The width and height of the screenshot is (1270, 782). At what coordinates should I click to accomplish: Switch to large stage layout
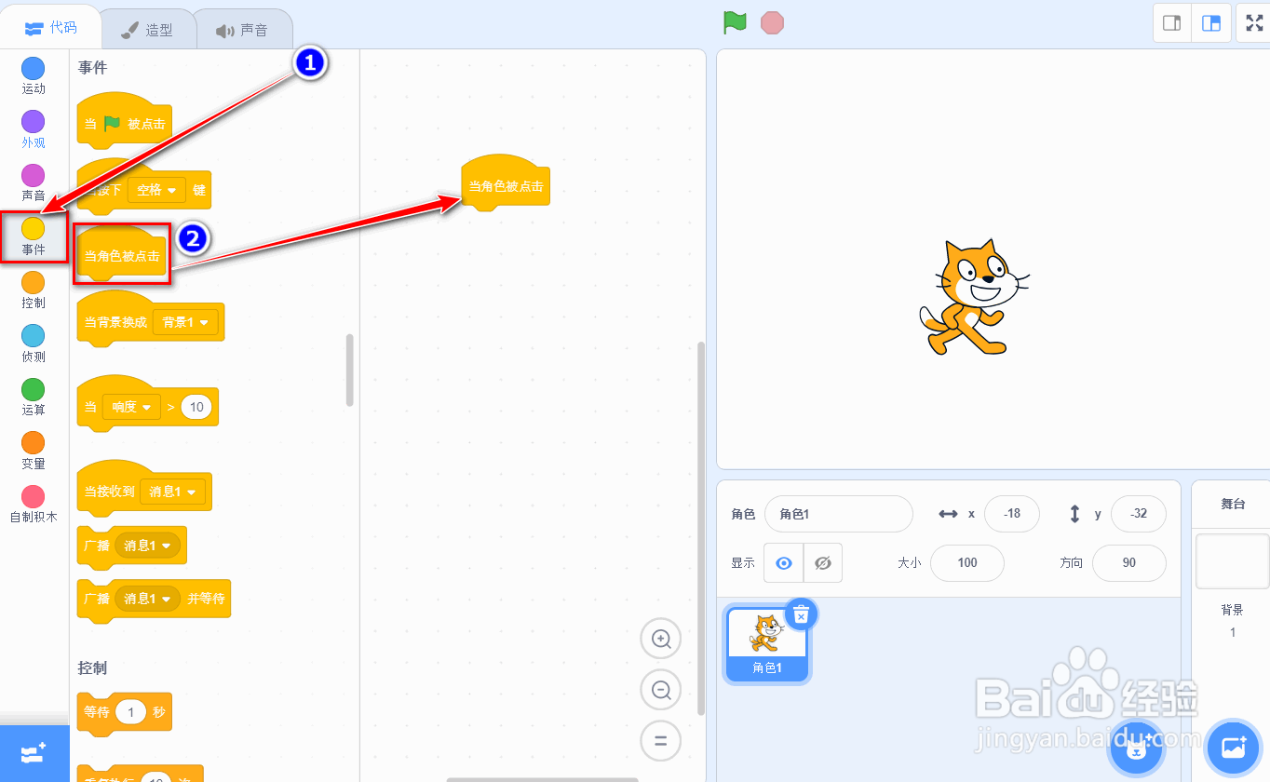1211,23
